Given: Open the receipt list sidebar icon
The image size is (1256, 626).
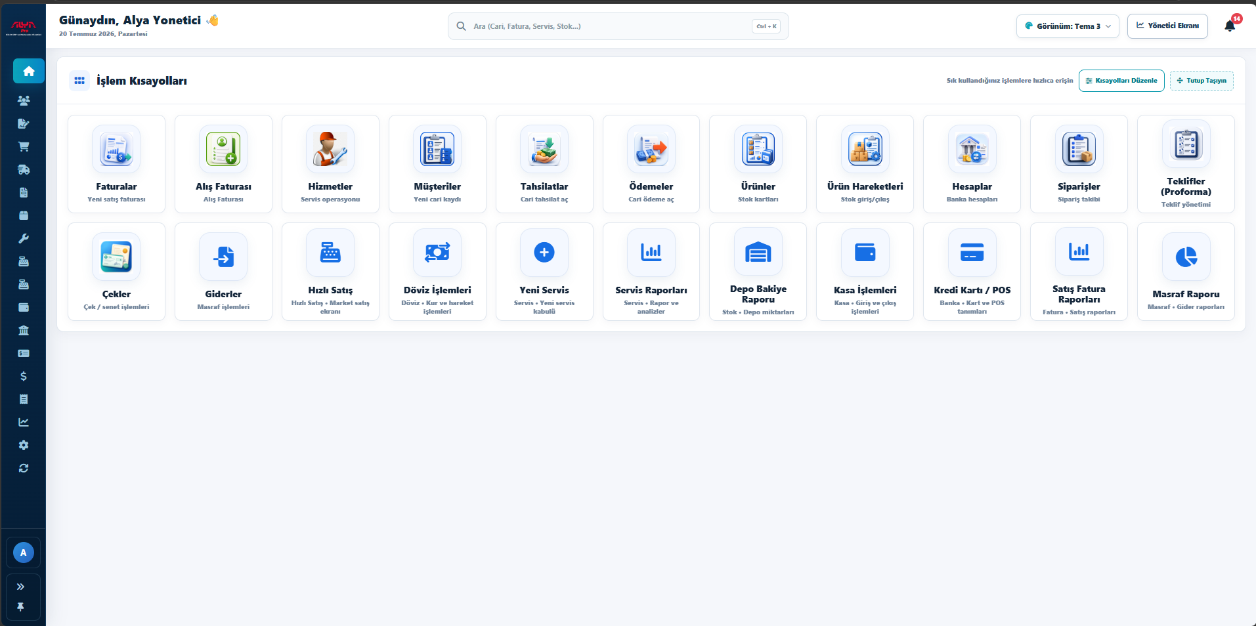Looking at the screenshot, I should pyautogui.click(x=24, y=399).
